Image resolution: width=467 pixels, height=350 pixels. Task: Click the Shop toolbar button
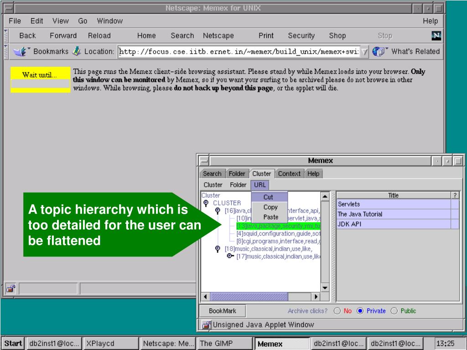click(x=337, y=36)
